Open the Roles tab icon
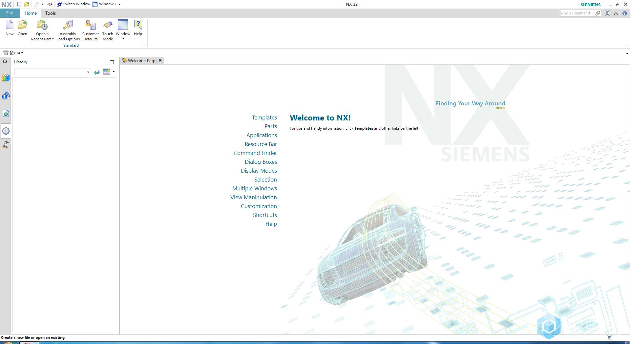 pos(6,145)
